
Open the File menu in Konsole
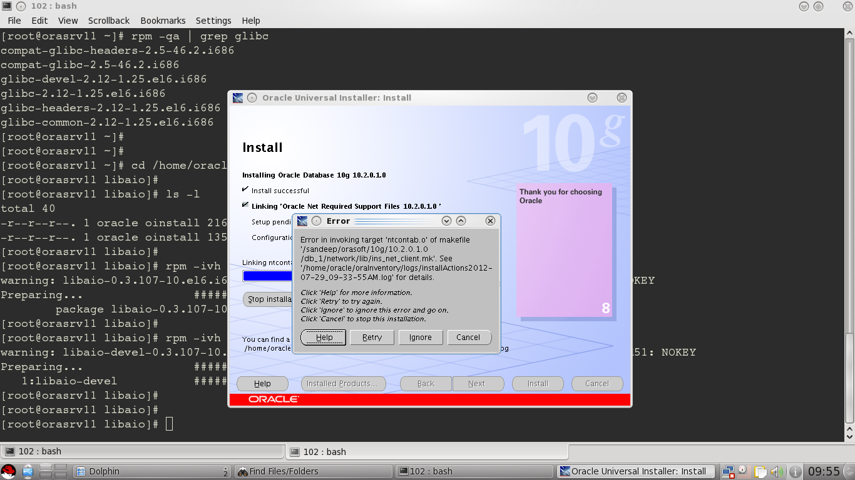(14, 21)
